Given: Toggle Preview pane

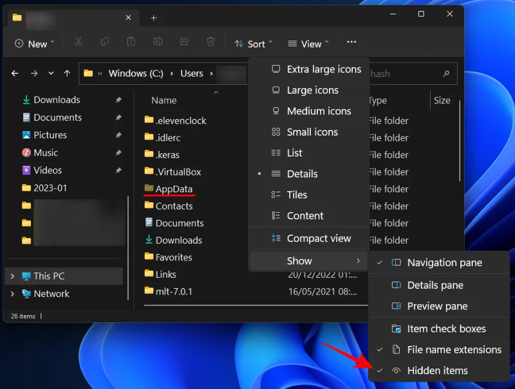Looking at the screenshot, I should [439, 306].
